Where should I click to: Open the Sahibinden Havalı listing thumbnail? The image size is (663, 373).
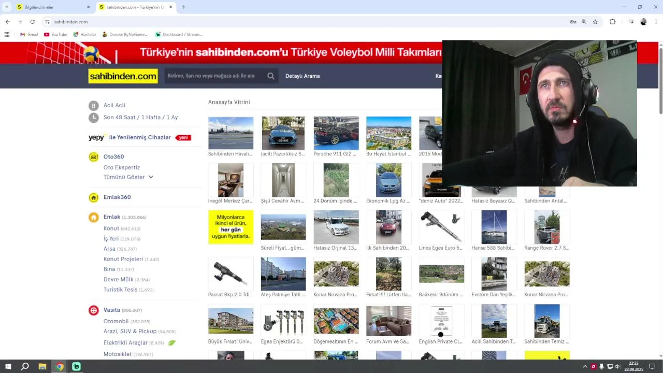(x=230, y=133)
